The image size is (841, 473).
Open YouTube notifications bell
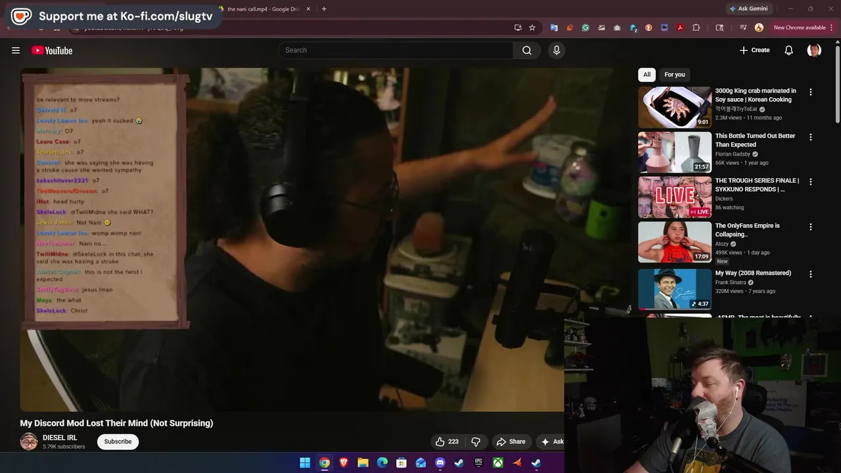click(789, 50)
